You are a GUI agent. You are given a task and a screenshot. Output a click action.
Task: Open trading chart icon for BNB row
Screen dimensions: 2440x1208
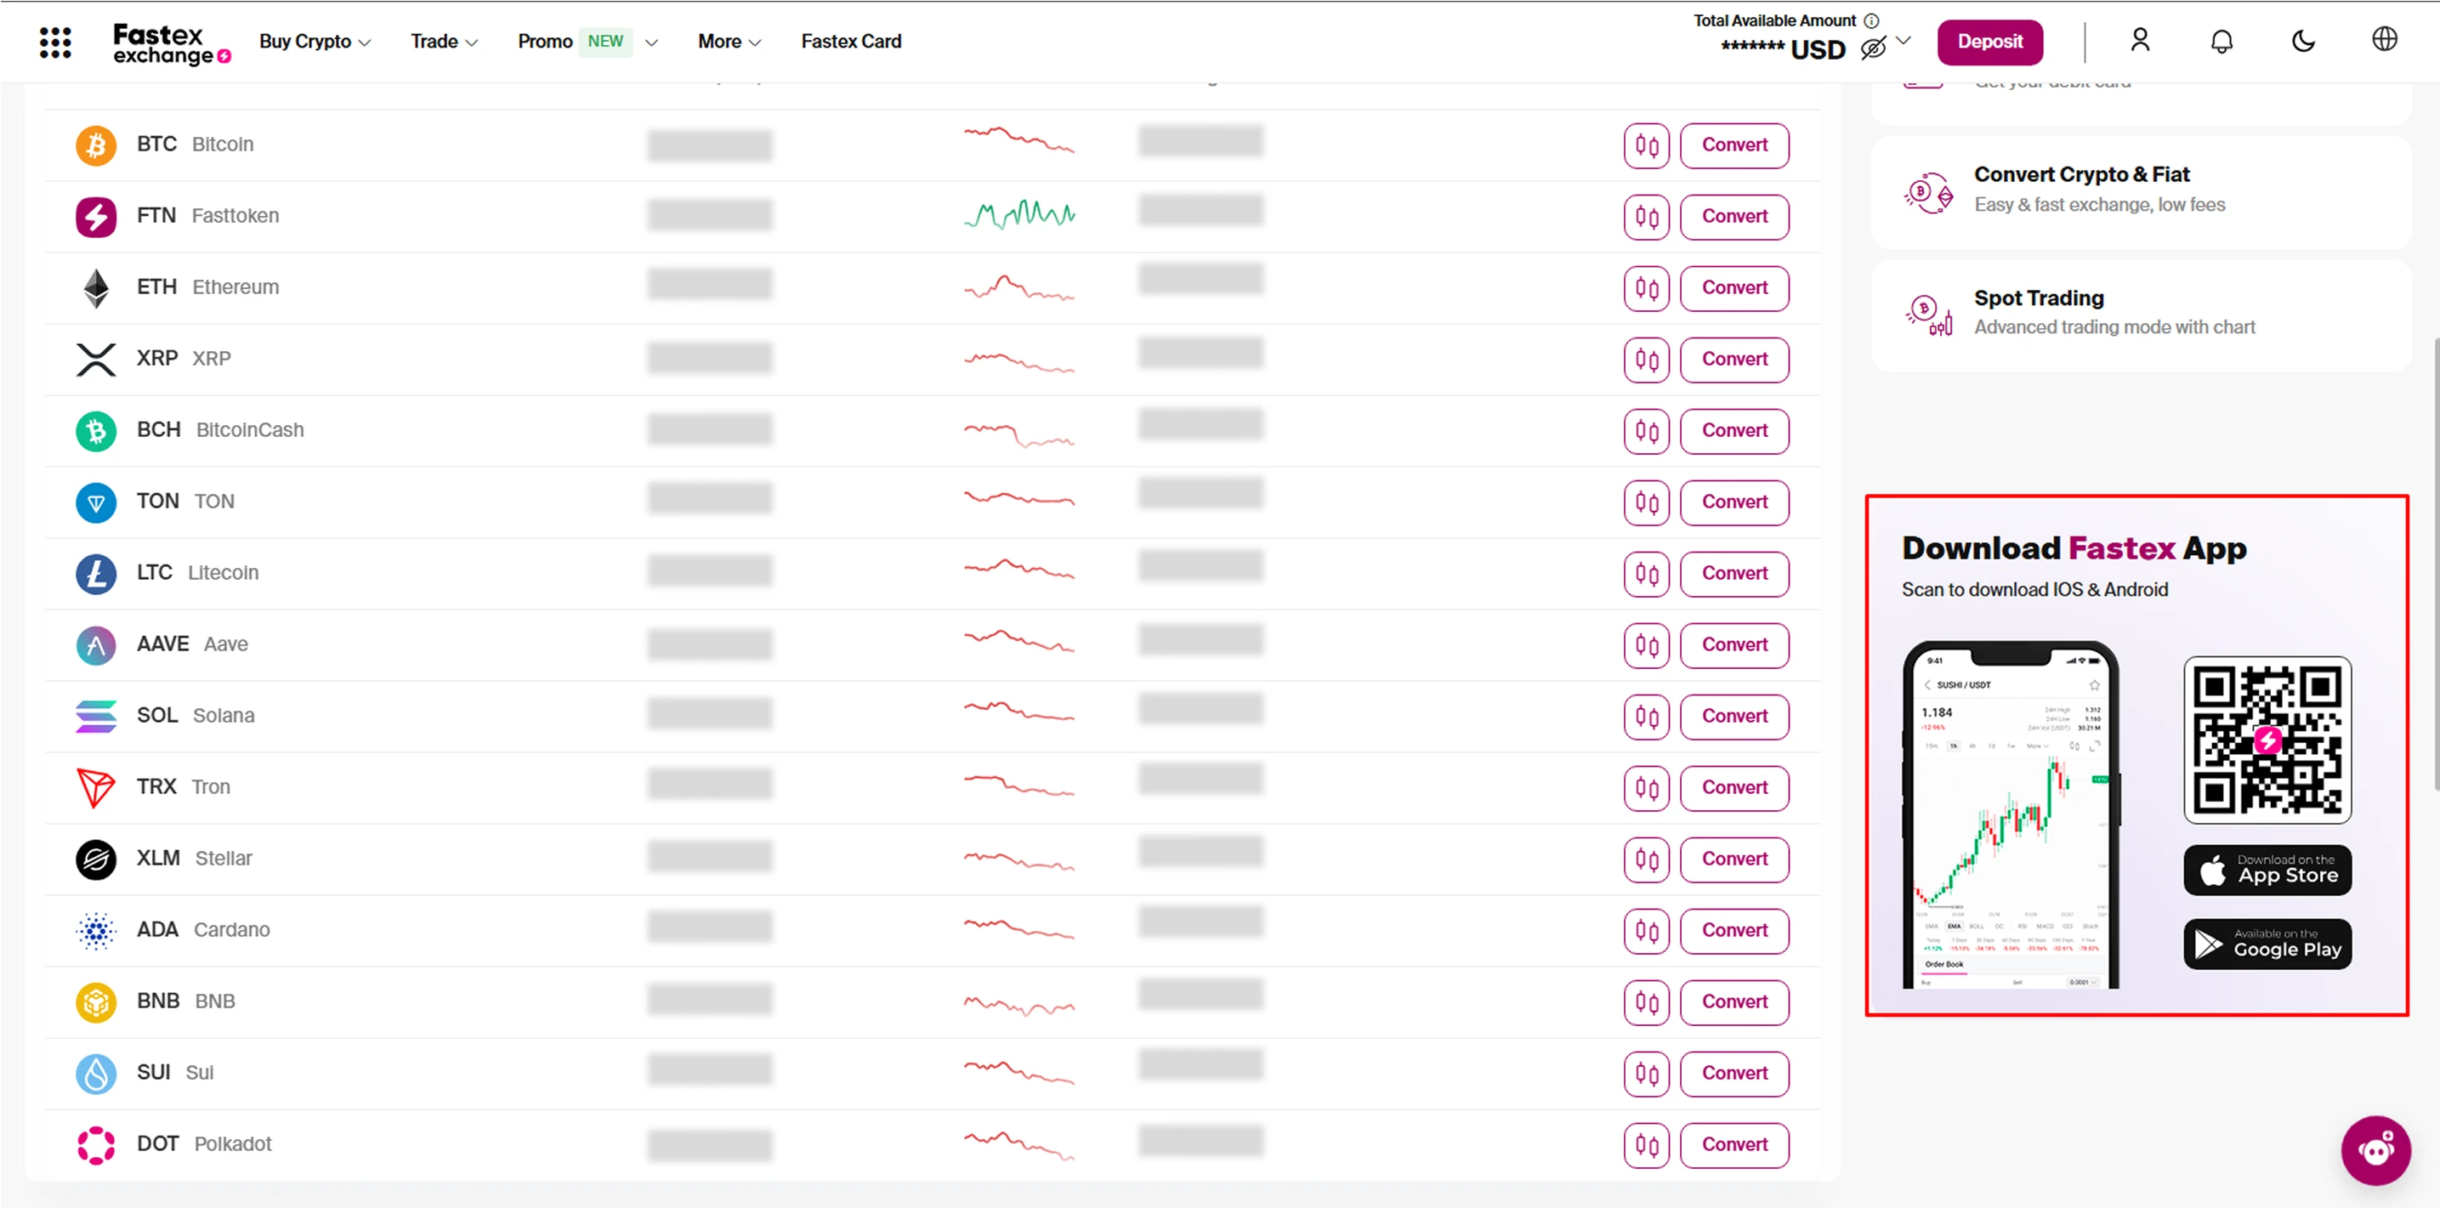coord(1646,1002)
